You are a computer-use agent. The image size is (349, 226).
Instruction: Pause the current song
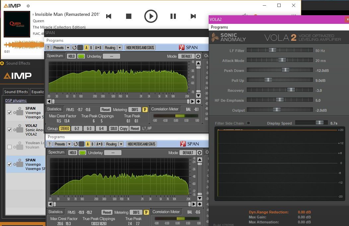tap(173, 16)
